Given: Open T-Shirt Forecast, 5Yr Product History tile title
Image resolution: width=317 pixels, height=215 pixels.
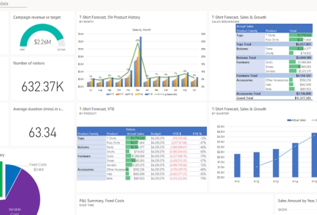Looking at the screenshot, I should click(109, 17).
